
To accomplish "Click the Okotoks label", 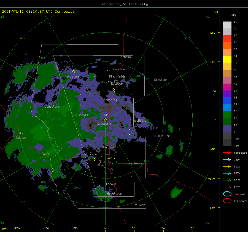I will point(110,184).
